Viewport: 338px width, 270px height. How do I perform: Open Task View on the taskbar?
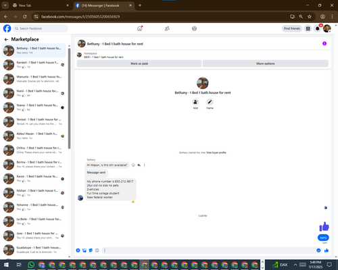[x=19, y=265]
